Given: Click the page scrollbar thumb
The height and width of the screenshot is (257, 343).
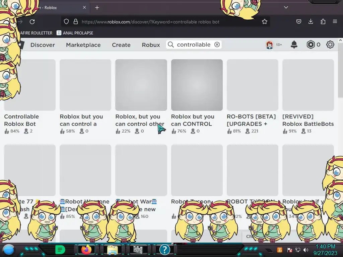Looking at the screenshot, I should 340,70.
